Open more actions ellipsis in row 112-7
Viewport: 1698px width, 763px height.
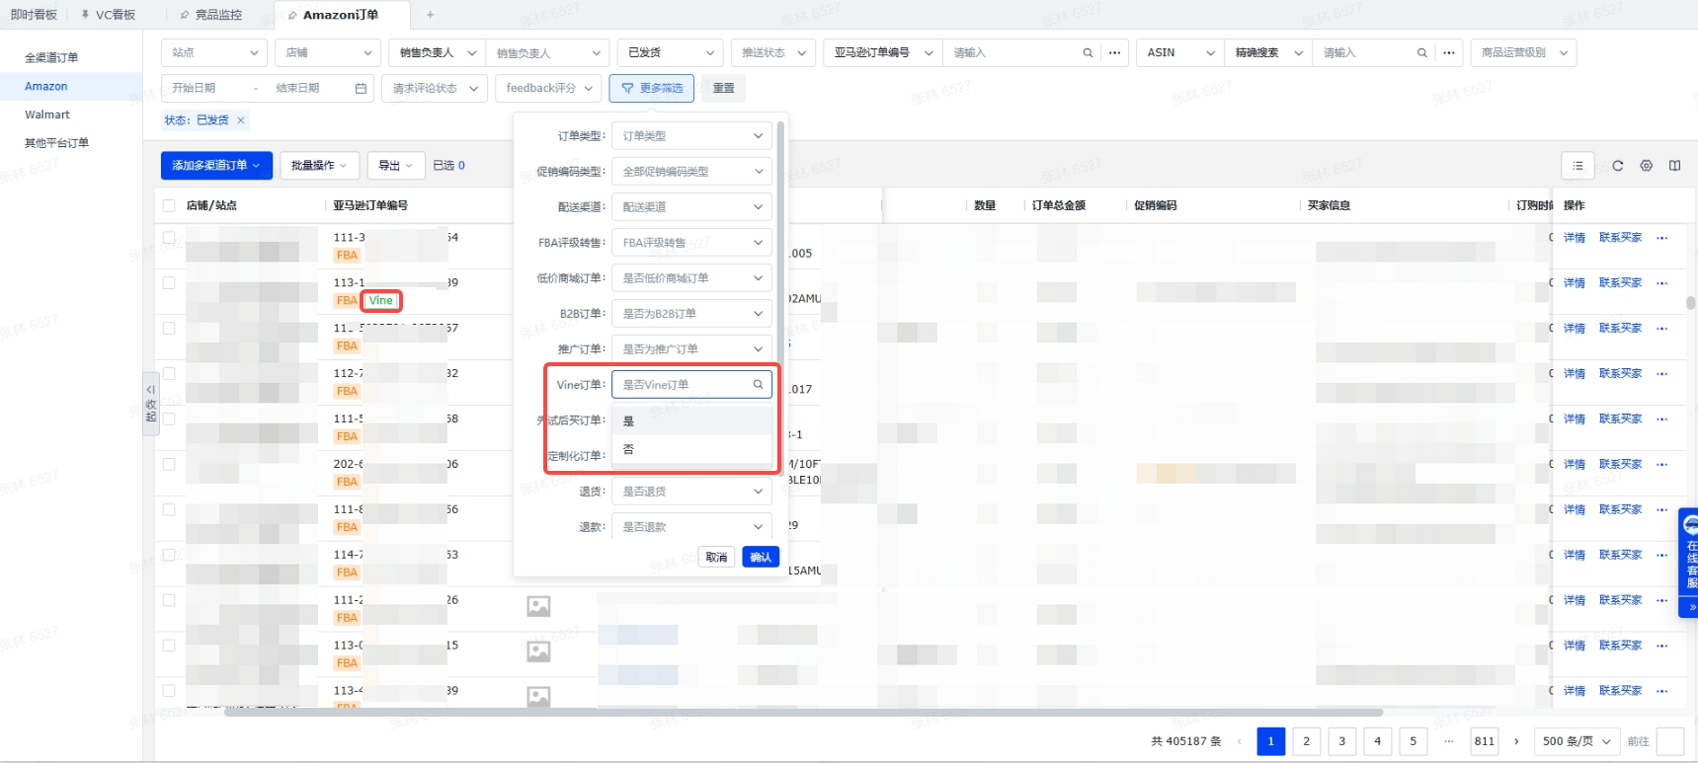[1661, 374]
